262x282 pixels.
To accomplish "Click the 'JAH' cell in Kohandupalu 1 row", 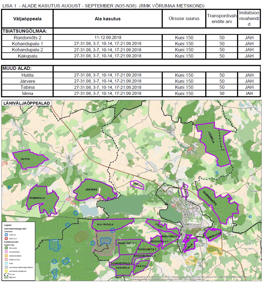I will (249, 44).
